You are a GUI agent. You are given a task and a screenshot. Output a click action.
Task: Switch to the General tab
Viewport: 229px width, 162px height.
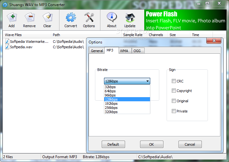pyautogui.click(x=97, y=51)
